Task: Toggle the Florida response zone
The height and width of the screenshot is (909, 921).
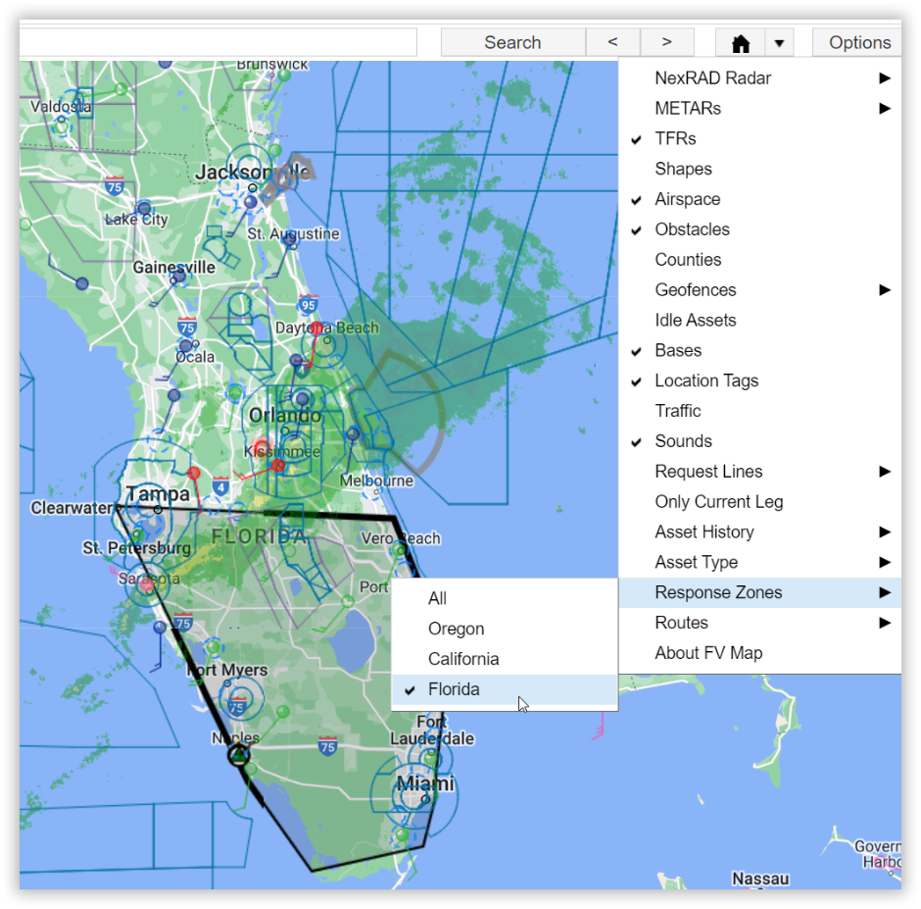Action: pos(505,689)
